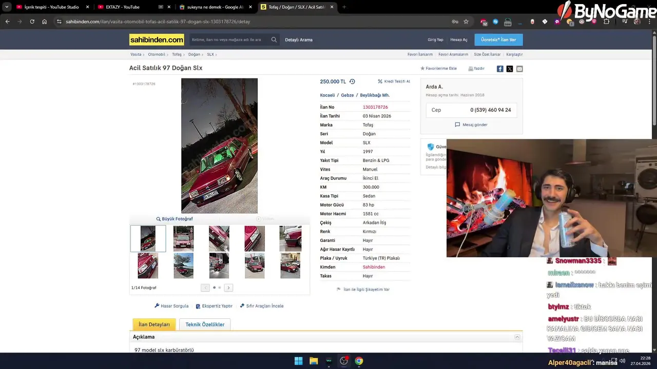Screen dimensions: 657x369
Task: Click İlan ile İlgili Şikayetim Var
Action: click(x=363, y=290)
